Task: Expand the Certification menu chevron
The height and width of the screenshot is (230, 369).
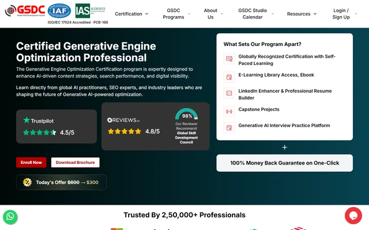Action: pos(146,14)
